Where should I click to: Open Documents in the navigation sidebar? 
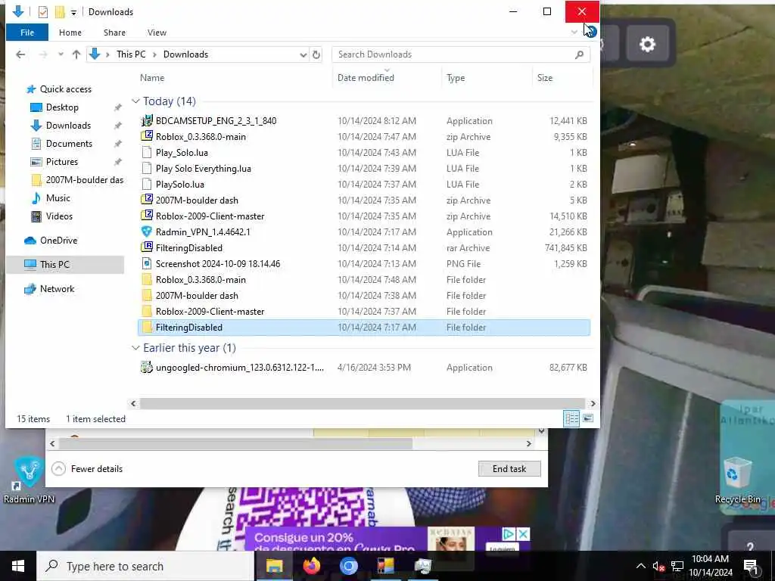69,143
